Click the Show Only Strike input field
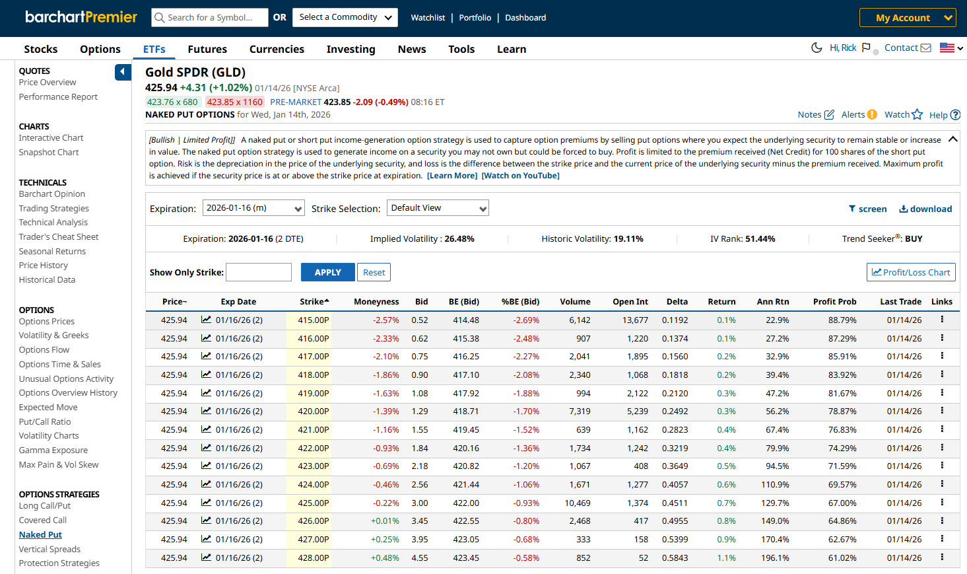 [x=259, y=272]
